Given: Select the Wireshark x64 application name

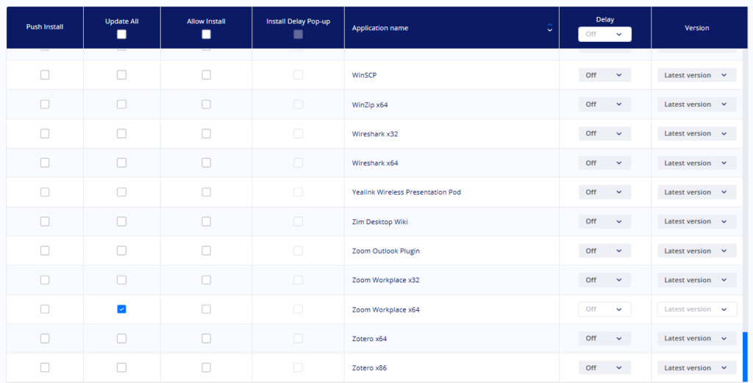Looking at the screenshot, I should coord(374,163).
